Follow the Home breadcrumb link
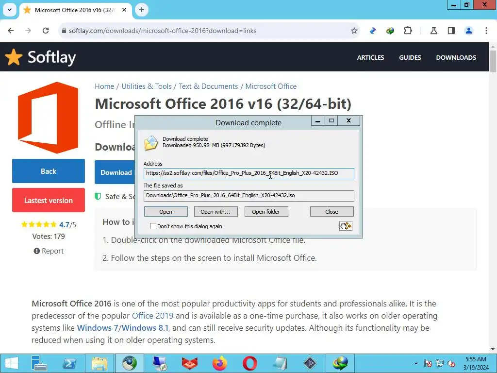This screenshot has height=373, width=497. [104, 86]
